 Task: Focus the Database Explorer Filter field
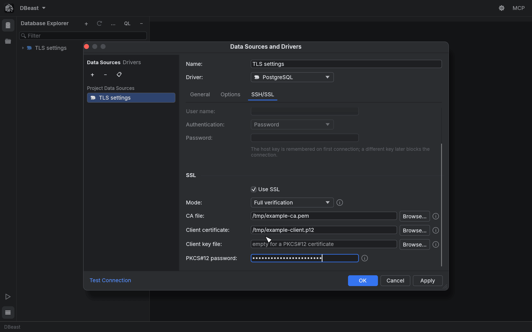[x=83, y=36]
